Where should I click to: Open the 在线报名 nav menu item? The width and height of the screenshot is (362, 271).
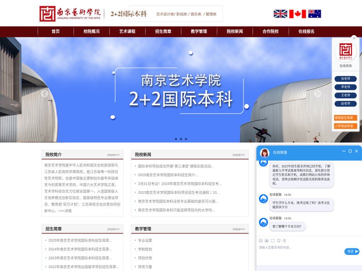[306, 32]
